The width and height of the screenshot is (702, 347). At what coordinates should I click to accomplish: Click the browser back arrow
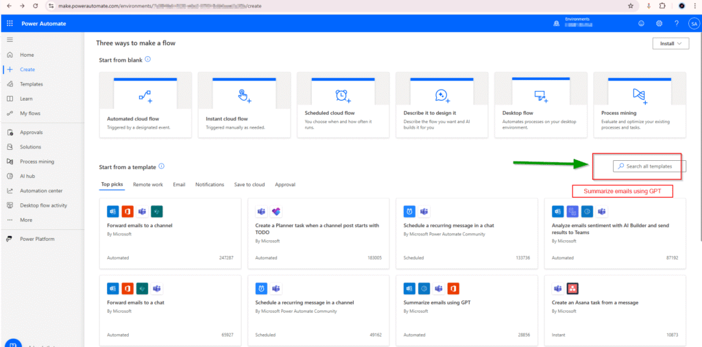tap(8, 6)
